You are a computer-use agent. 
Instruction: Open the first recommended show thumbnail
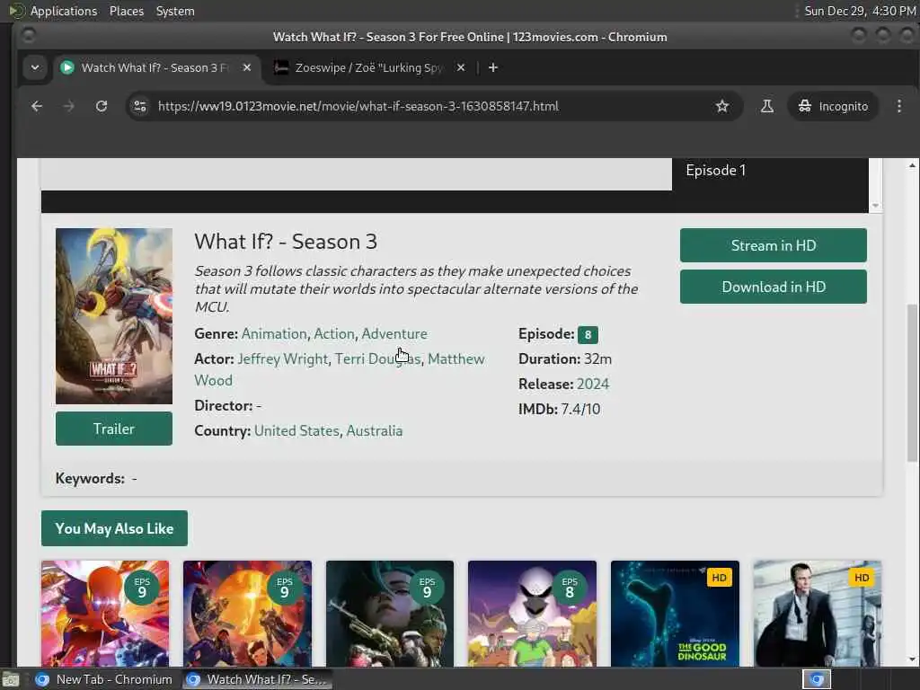tap(105, 614)
